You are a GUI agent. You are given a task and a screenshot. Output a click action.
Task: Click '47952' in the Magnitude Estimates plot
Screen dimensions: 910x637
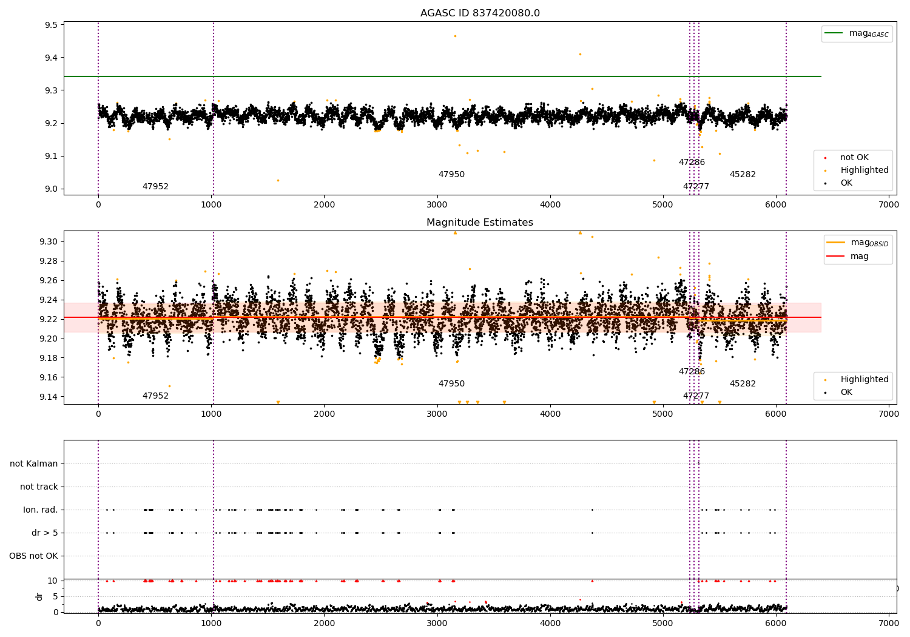[155, 396]
